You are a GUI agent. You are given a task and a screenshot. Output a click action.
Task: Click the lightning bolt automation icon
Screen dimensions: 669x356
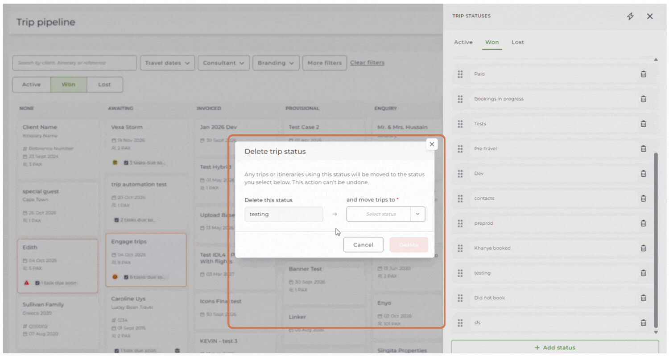pyautogui.click(x=630, y=16)
